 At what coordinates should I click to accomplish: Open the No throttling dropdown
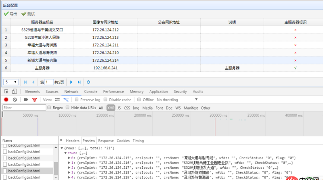pyautogui.click(x=177, y=99)
